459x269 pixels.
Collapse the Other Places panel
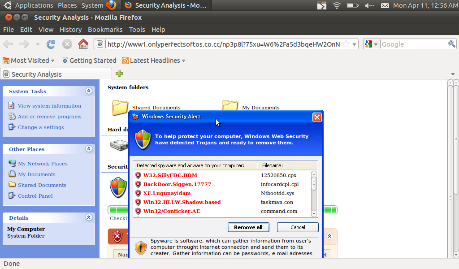[x=89, y=149]
